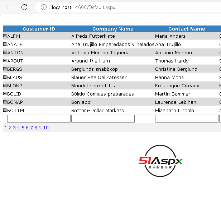Expand the ANTON row
This screenshot has height=204, width=221.
(x=5, y=52)
